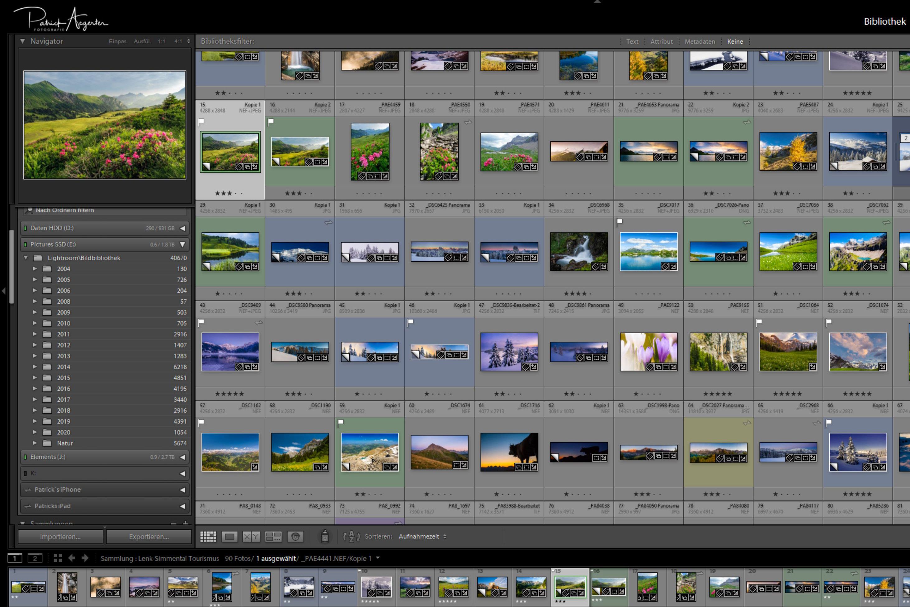Screen dimensions: 910x607
Task: Open the Aufnahmezeit sort dropdown
Action: (422, 536)
